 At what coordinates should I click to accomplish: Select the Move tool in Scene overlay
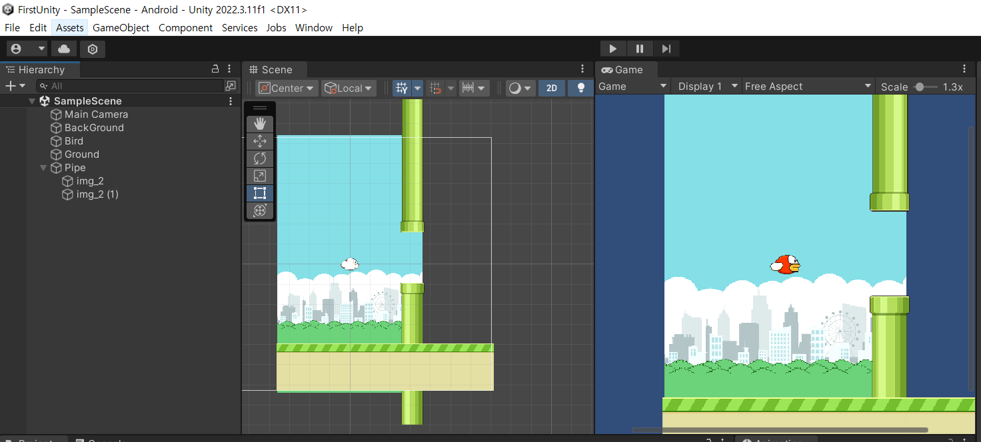tap(260, 141)
